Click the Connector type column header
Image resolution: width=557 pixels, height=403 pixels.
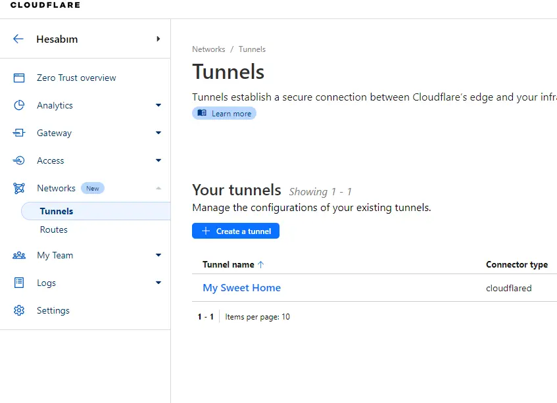517,264
